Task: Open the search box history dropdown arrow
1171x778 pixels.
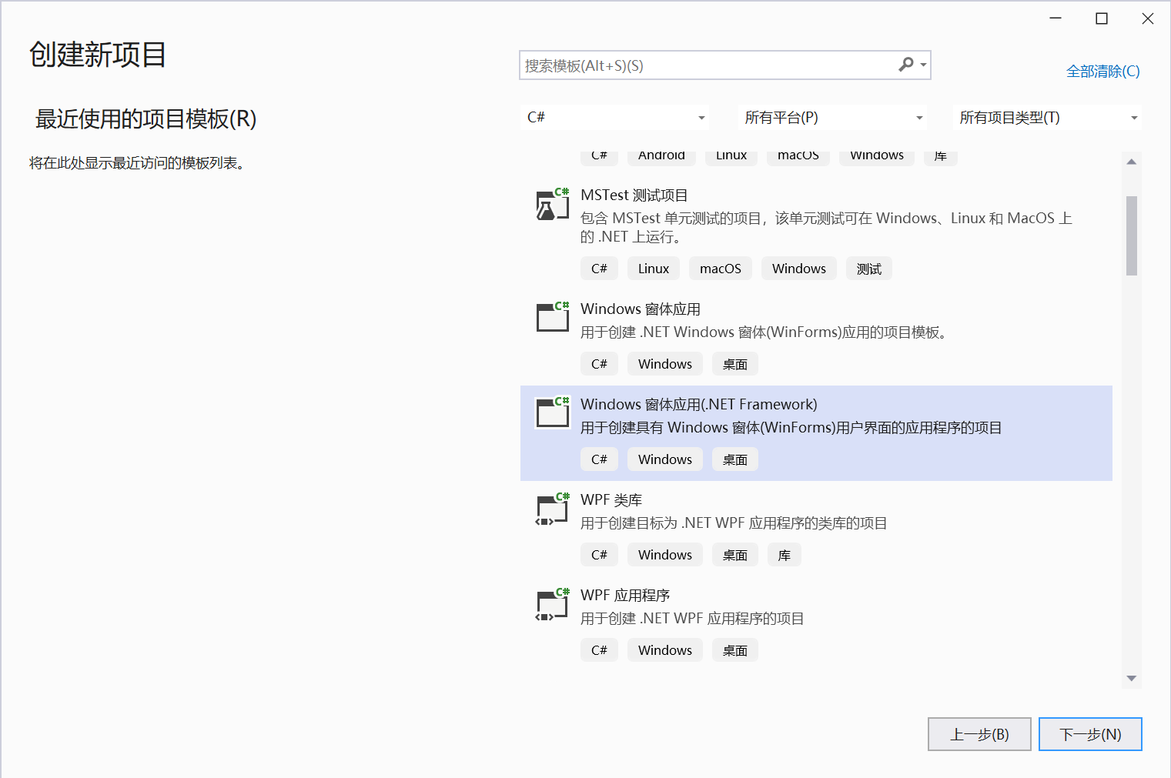Action: [x=923, y=65]
